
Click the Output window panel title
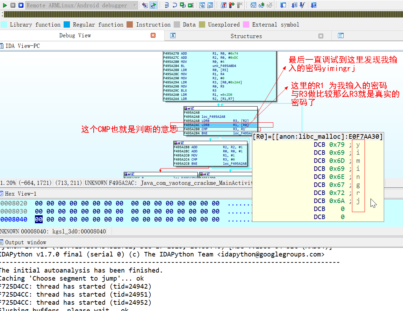click(x=26, y=243)
